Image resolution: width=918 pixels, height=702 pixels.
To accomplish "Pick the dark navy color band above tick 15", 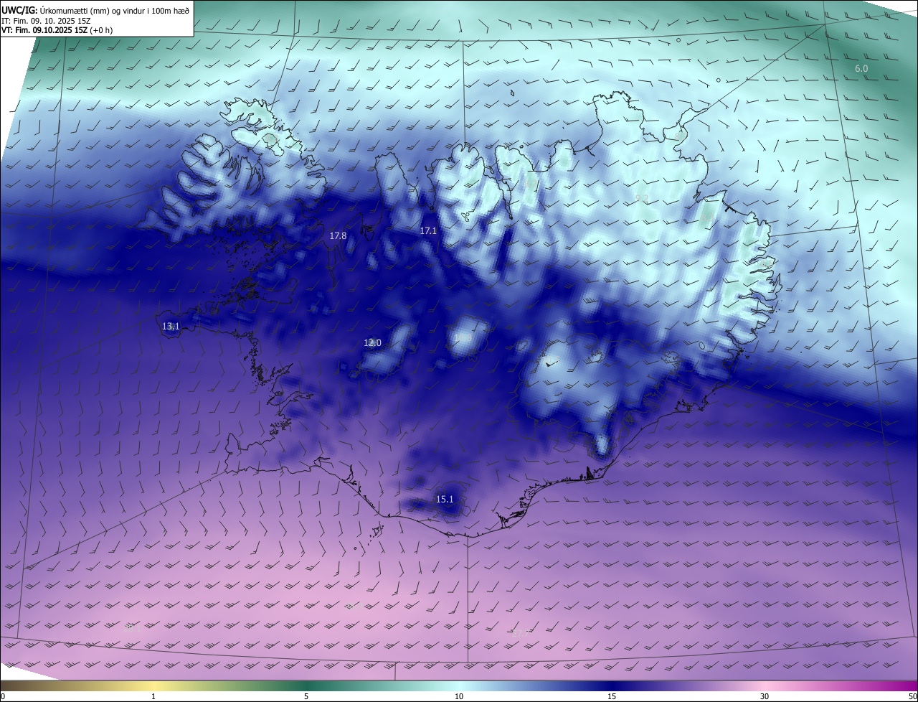I will [612, 686].
